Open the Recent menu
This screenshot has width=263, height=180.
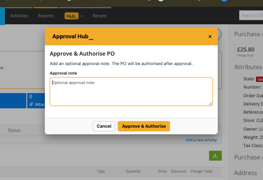[x=100, y=16]
